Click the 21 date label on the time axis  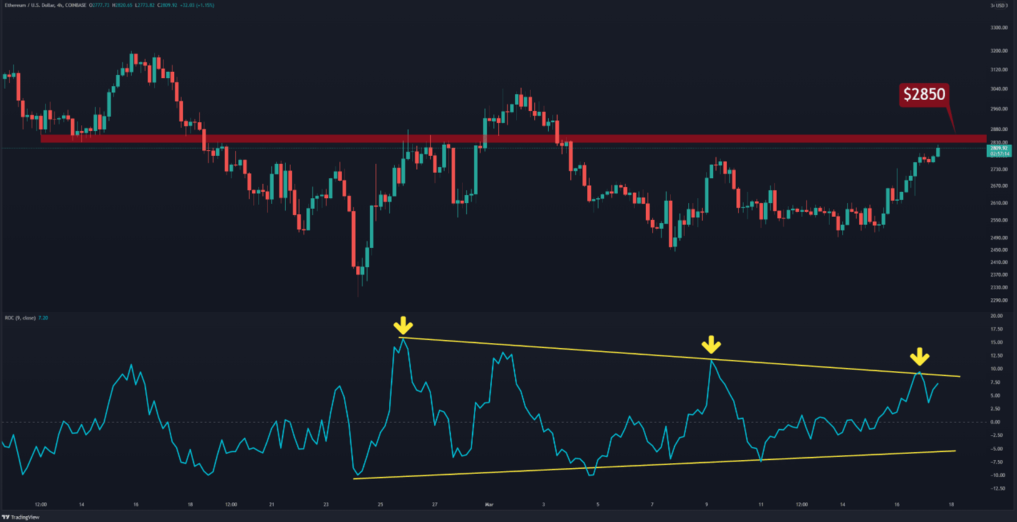[x=272, y=505]
